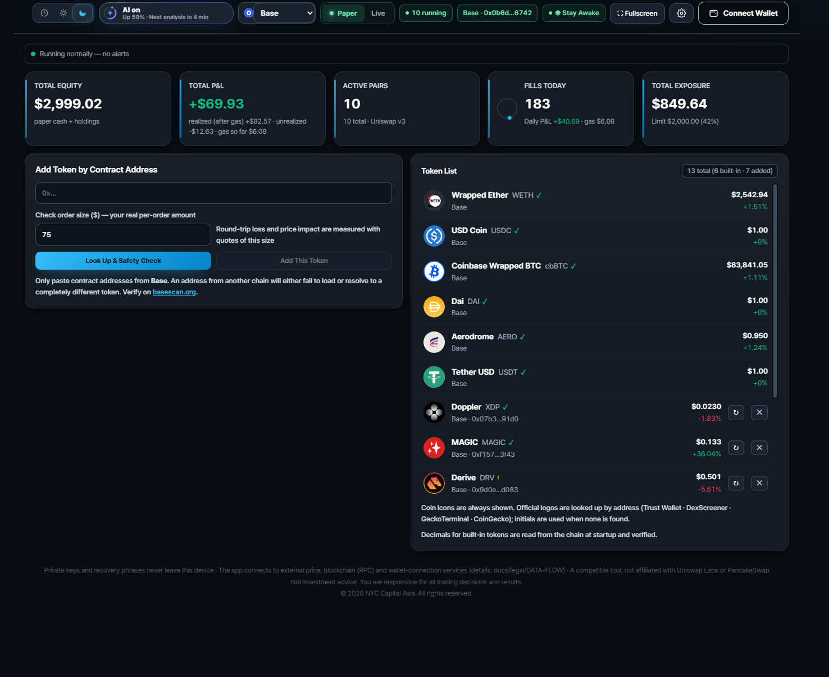Toggle the AI on status pill

(x=166, y=13)
